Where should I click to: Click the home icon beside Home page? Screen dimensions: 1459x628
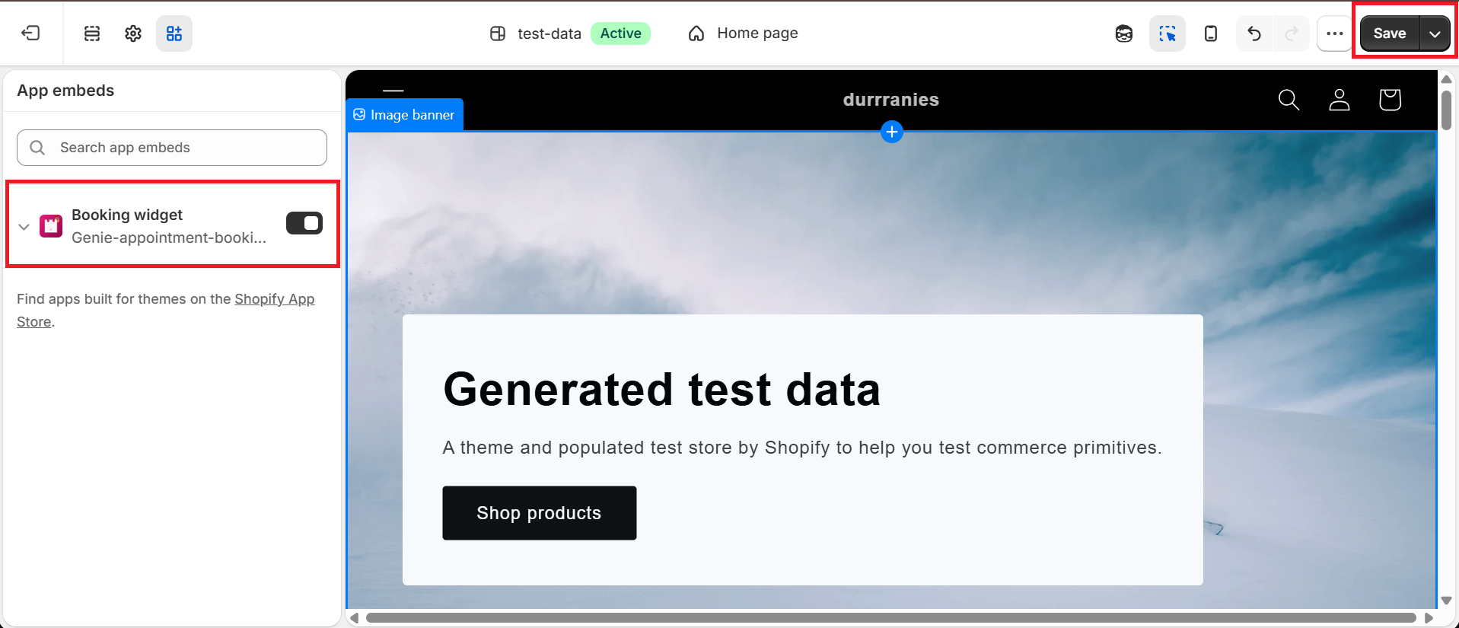(x=696, y=33)
